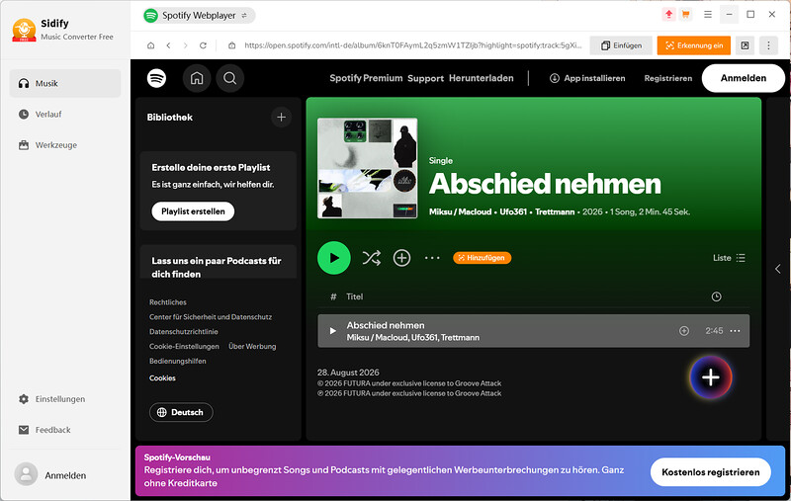Click the orange Hinzufügen button

click(483, 258)
